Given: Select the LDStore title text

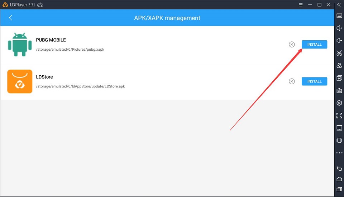Looking at the screenshot, I should 44,77.
